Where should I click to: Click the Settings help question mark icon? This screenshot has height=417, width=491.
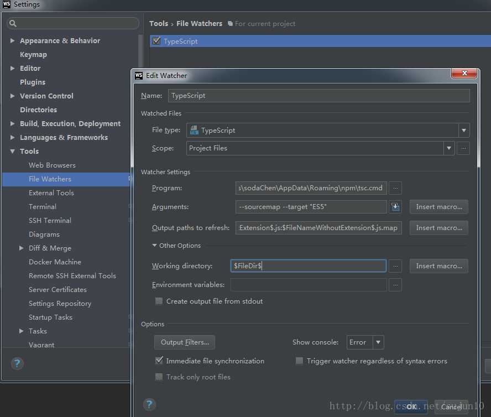(17, 363)
